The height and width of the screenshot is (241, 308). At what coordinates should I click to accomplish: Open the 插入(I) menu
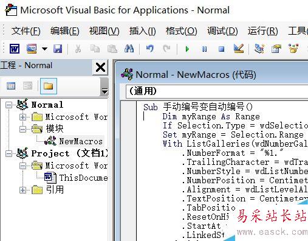click(143, 31)
